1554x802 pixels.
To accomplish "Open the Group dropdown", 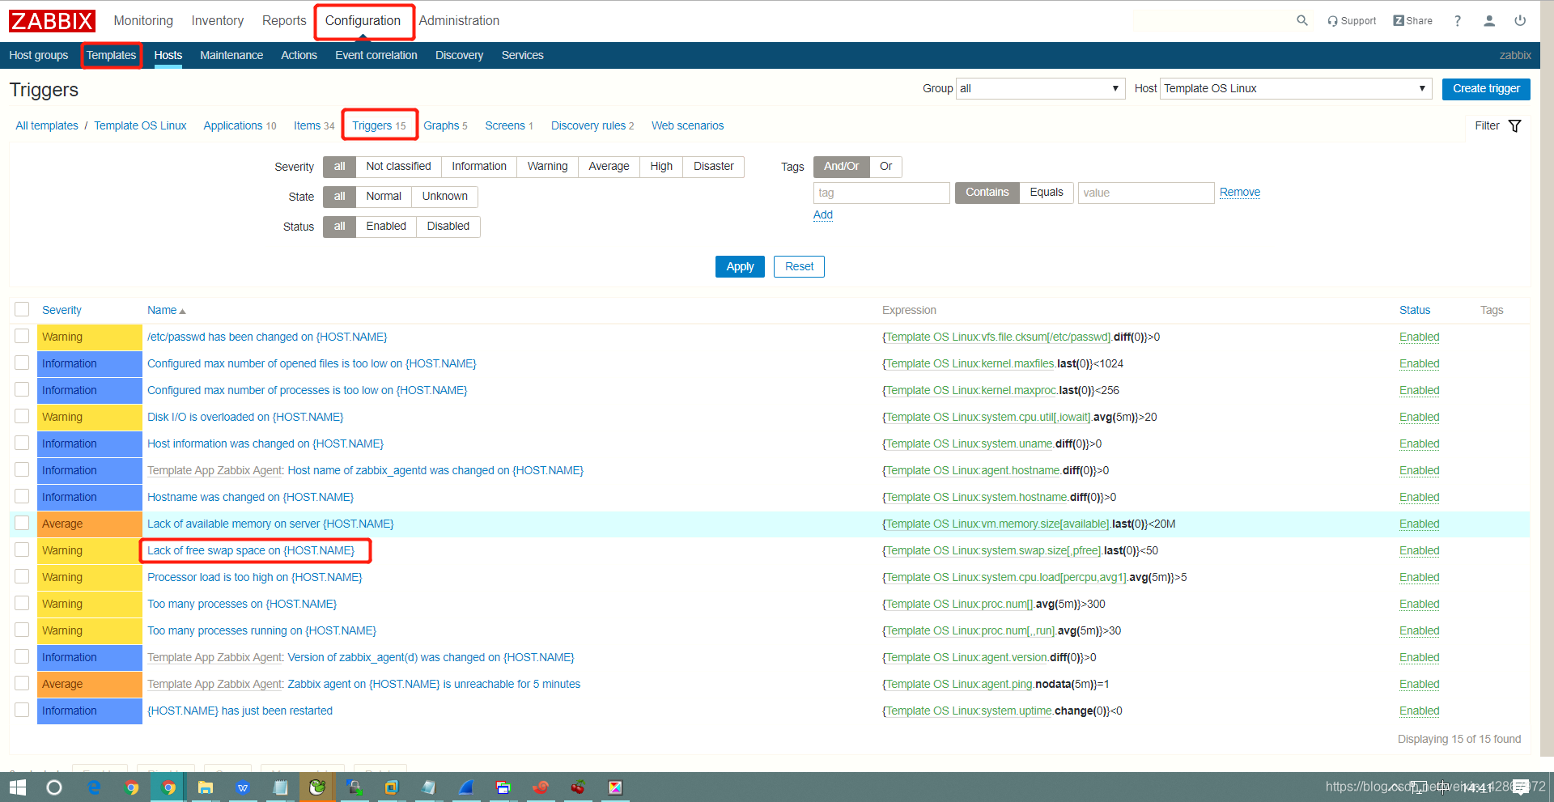I will (1040, 88).
